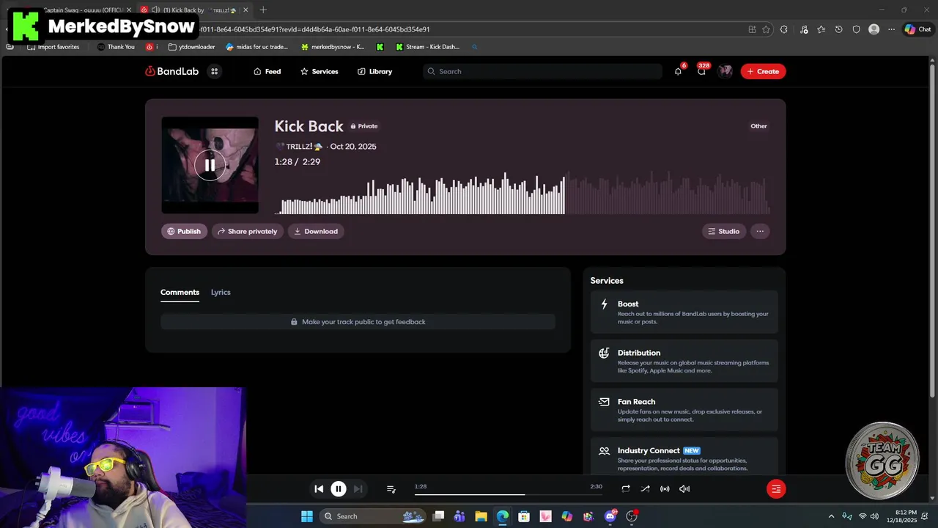
Task: Focus the BandLab Search field
Action: coord(542,71)
